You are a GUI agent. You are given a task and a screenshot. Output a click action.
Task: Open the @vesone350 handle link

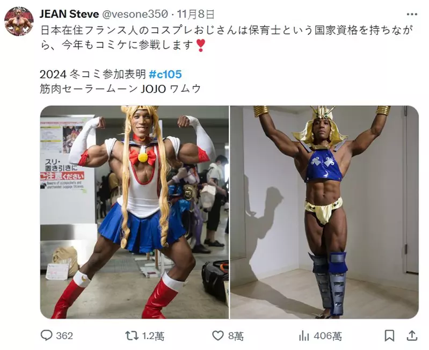[x=135, y=14]
